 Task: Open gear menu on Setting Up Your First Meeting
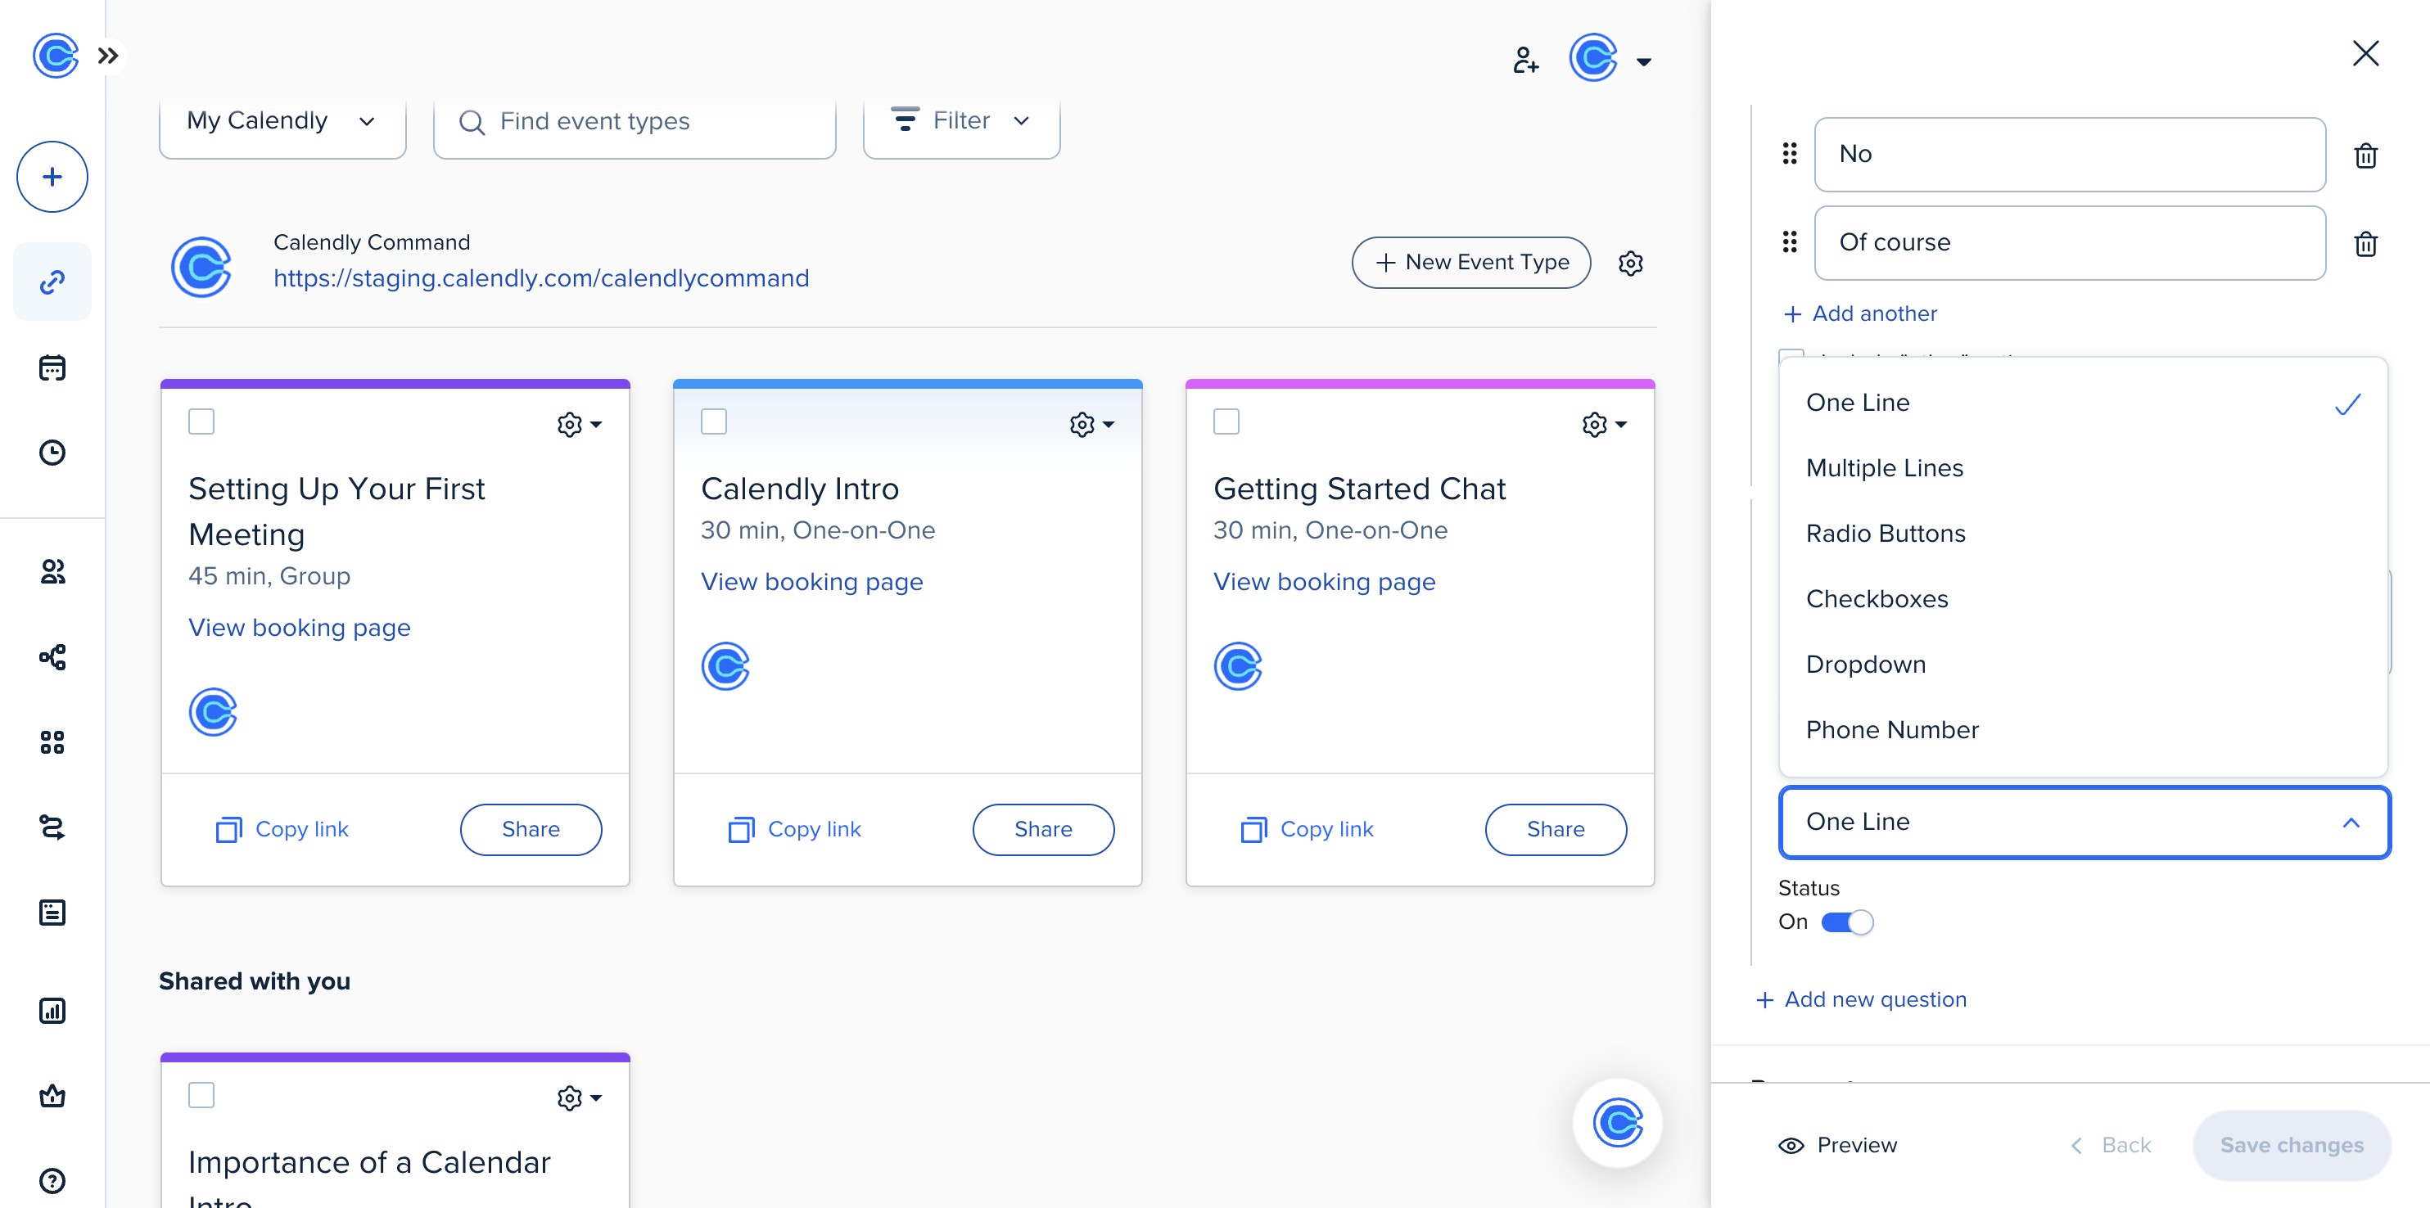(x=579, y=425)
